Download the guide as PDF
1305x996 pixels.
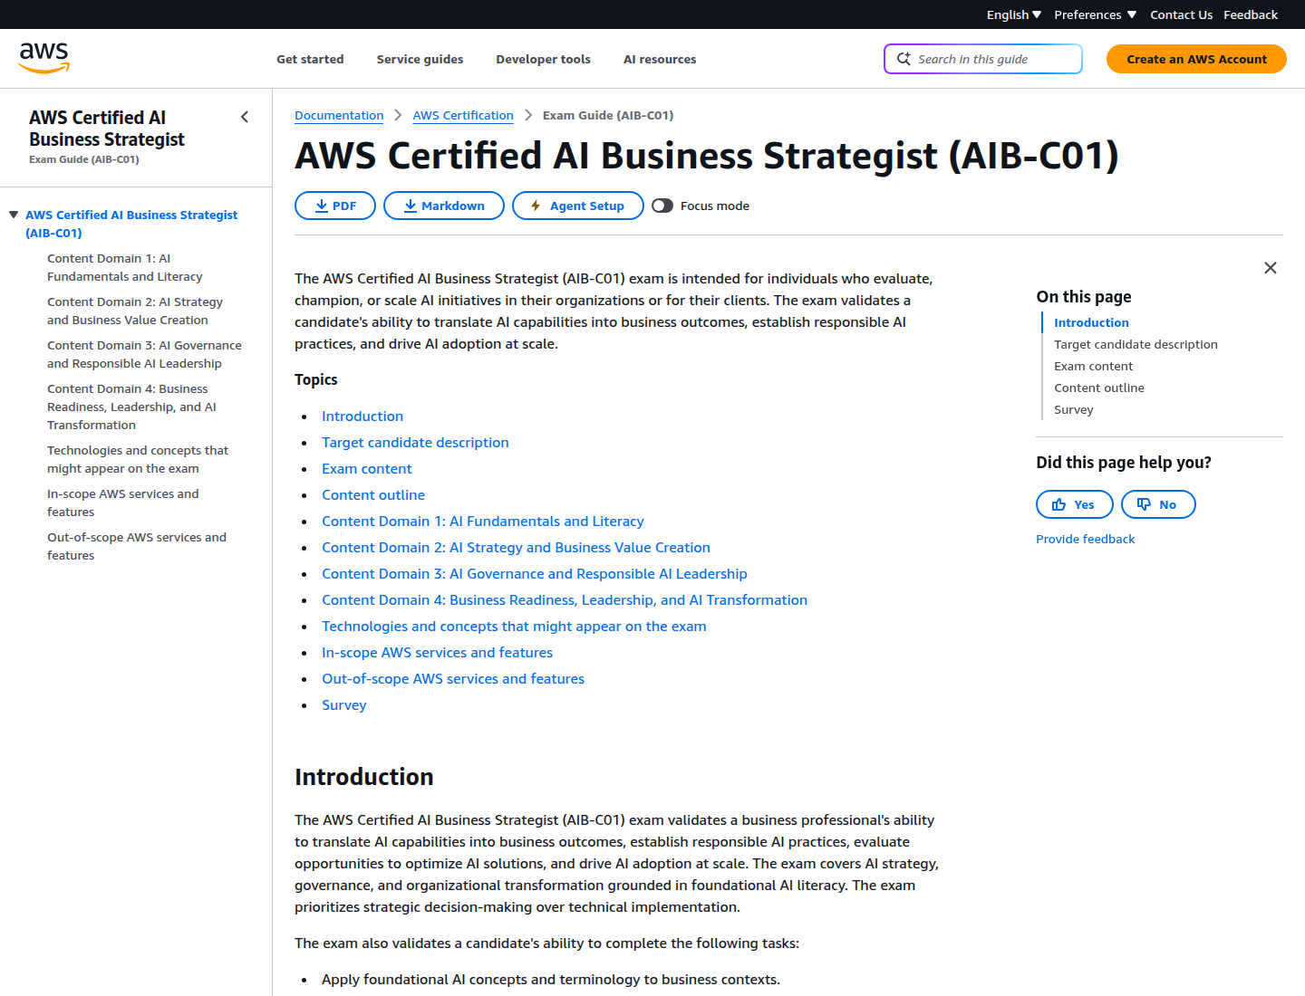click(335, 206)
